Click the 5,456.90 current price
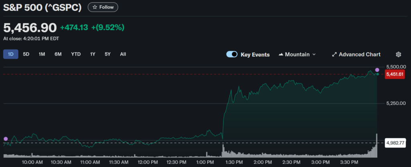The height and width of the screenshot is (167, 411). (30, 28)
